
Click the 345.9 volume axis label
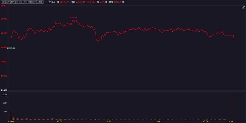5,103
